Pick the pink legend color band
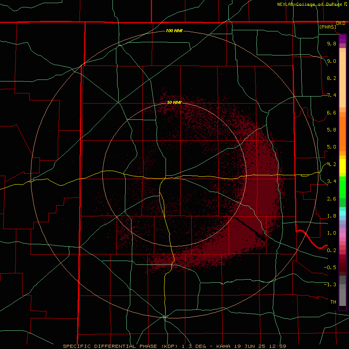Screen dimensions: 349x349 (x=342, y=235)
